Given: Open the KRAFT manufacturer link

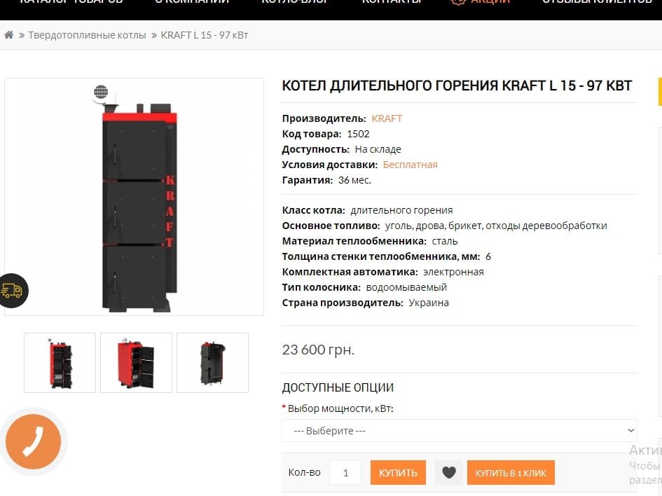Looking at the screenshot, I should pyautogui.click(x=387, y=118).
